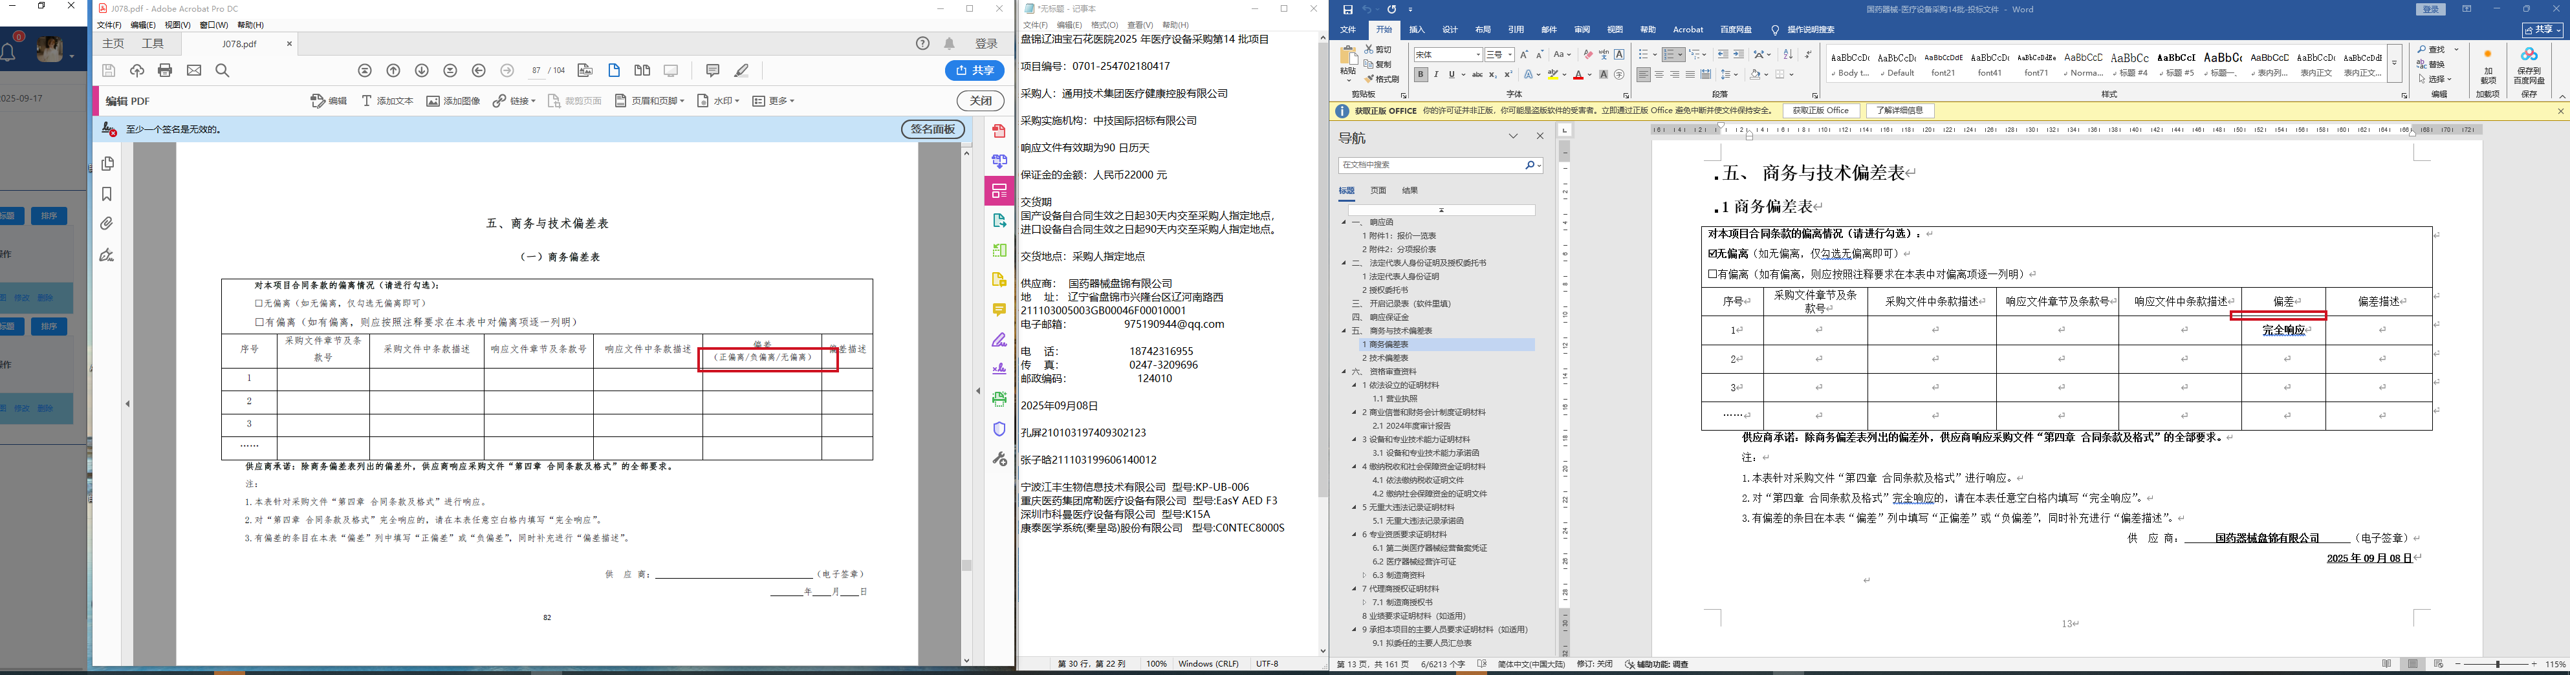Select 2 技术偏差表 in navigation tree
Screen dimensions: 2570x675
[1386, 358]
